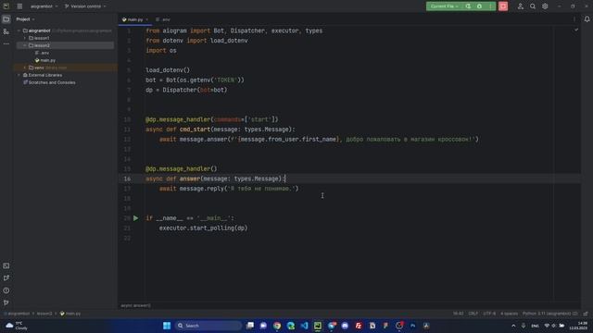Open the Python Packages tool window

[x=6, y=277]
